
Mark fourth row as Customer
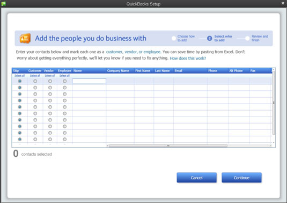point(35,100)
